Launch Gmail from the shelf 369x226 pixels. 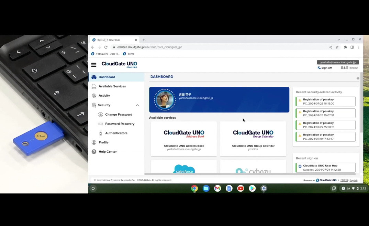pos(217,188)
